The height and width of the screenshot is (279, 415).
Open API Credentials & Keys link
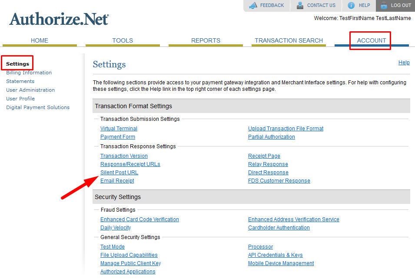(x=275, y=255)
